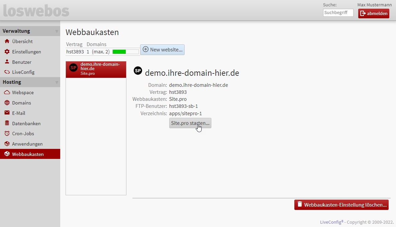The width and height of the screenshot is (396, 227).
Task: Collapse the Hosting section arrow
Action: pyautogui.click(x=57, y=82)
